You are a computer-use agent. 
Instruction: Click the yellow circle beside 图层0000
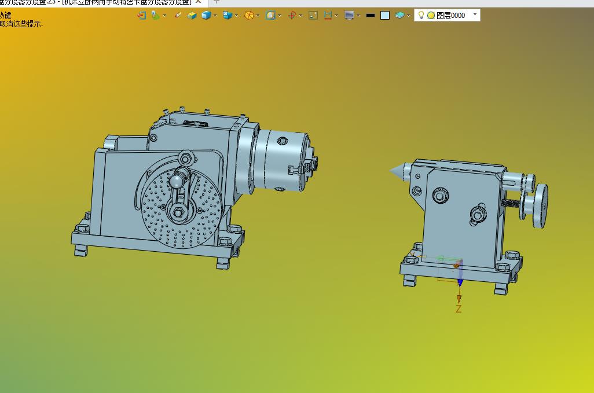pyautogui.click(x=431, y=16)
